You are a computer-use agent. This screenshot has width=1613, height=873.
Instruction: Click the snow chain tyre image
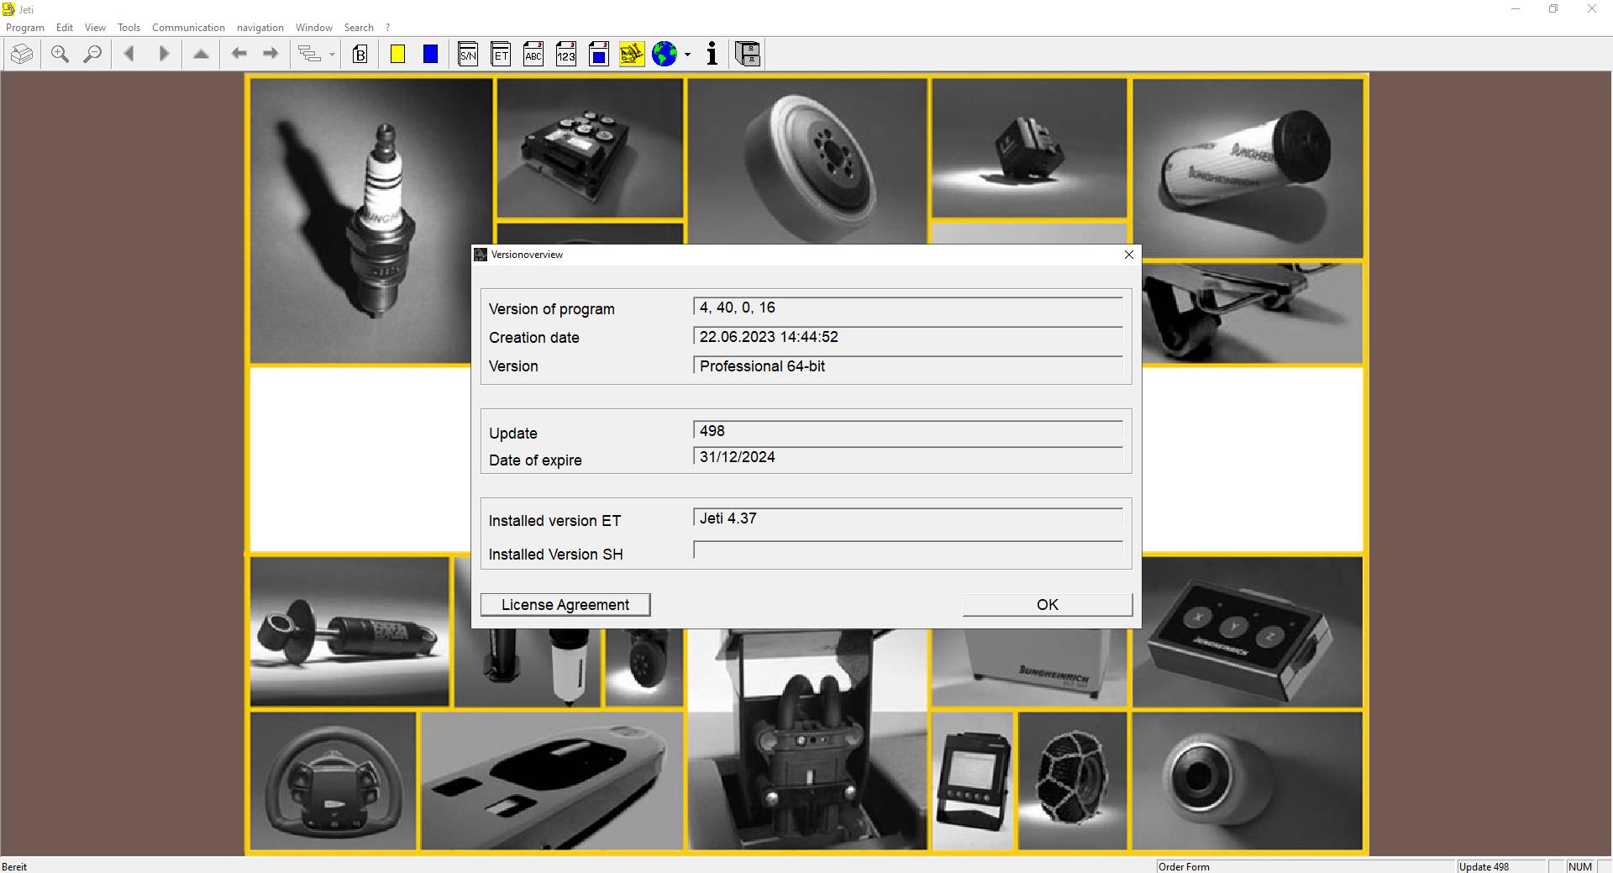pos(1073,781)
